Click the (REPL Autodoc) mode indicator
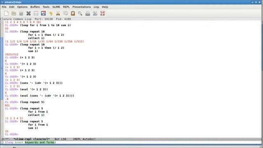This screenshot has width=263, height=148. (x=84, y=139)
